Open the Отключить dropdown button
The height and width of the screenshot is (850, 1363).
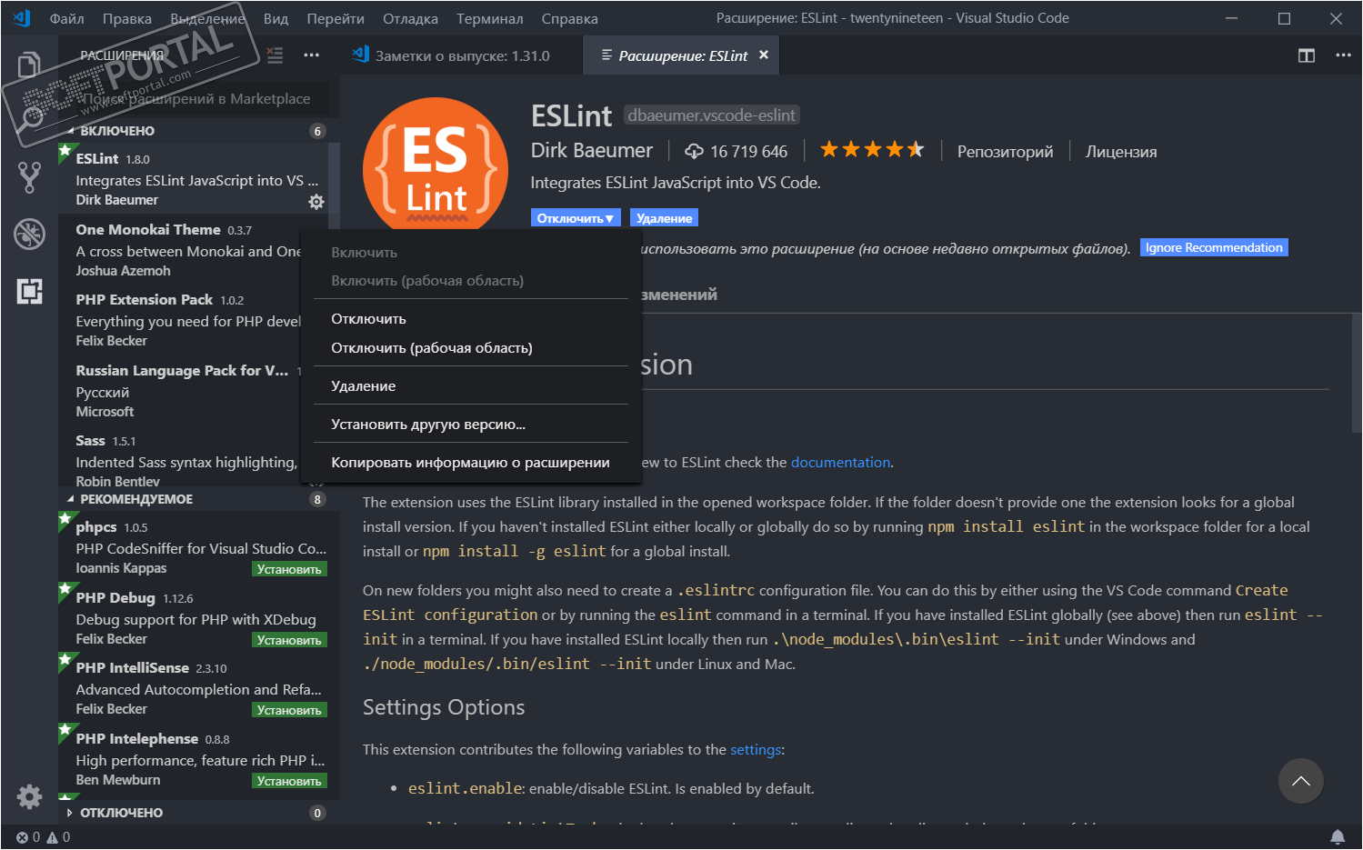(x=576, y=218)
